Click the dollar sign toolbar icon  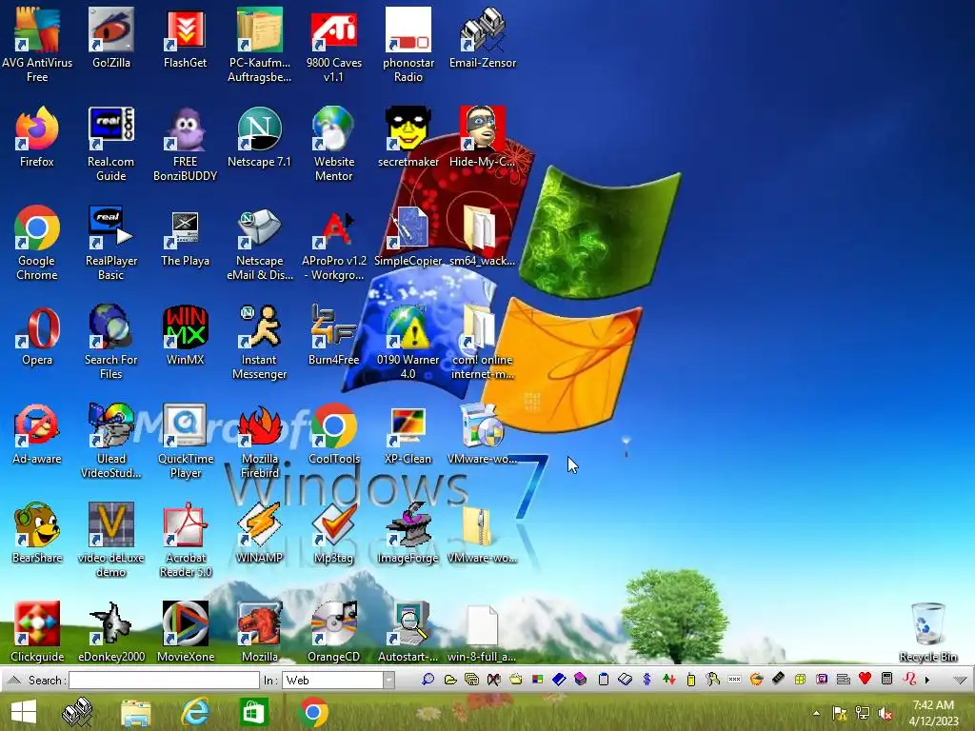point(647,680)
